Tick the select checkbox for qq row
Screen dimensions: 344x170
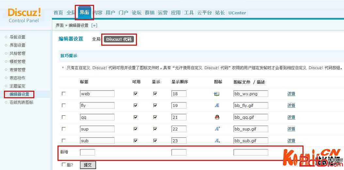pos(64,117)
